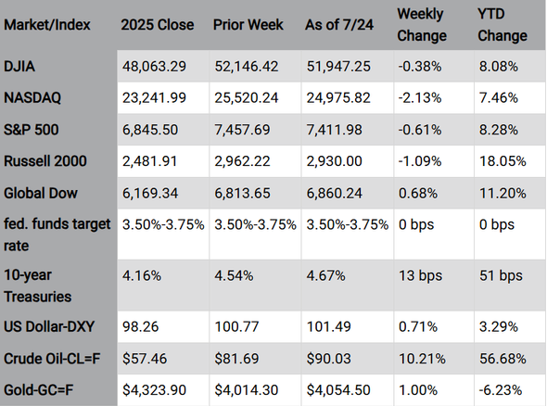Click the Weekly Change column header
The image size is (547, 406).
(422, 25)
